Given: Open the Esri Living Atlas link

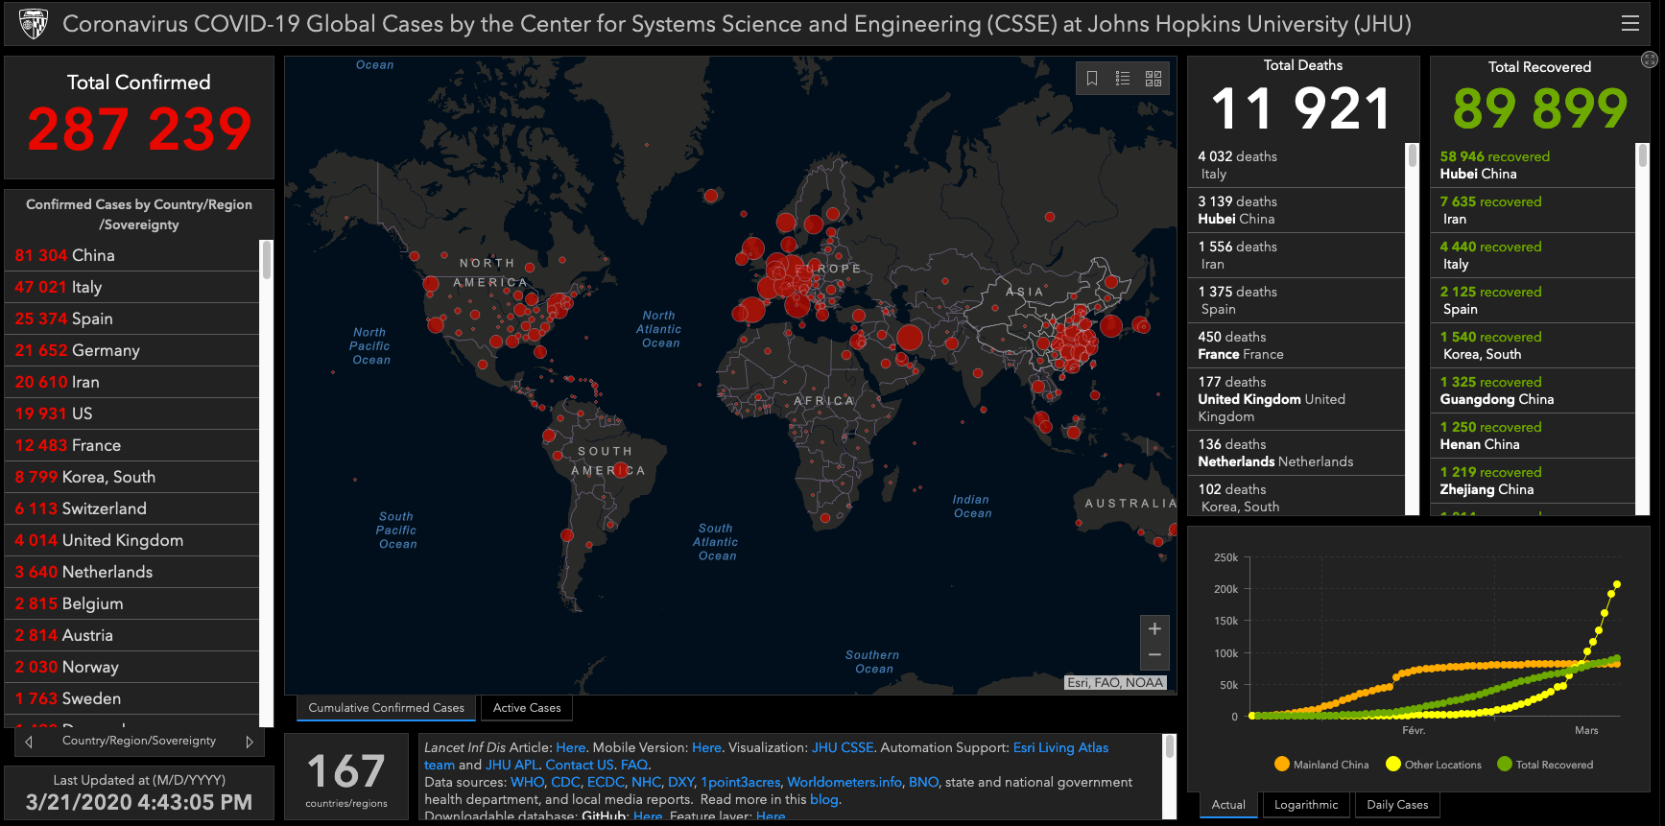Looking at the screenshot, I should coord(1060,747).
